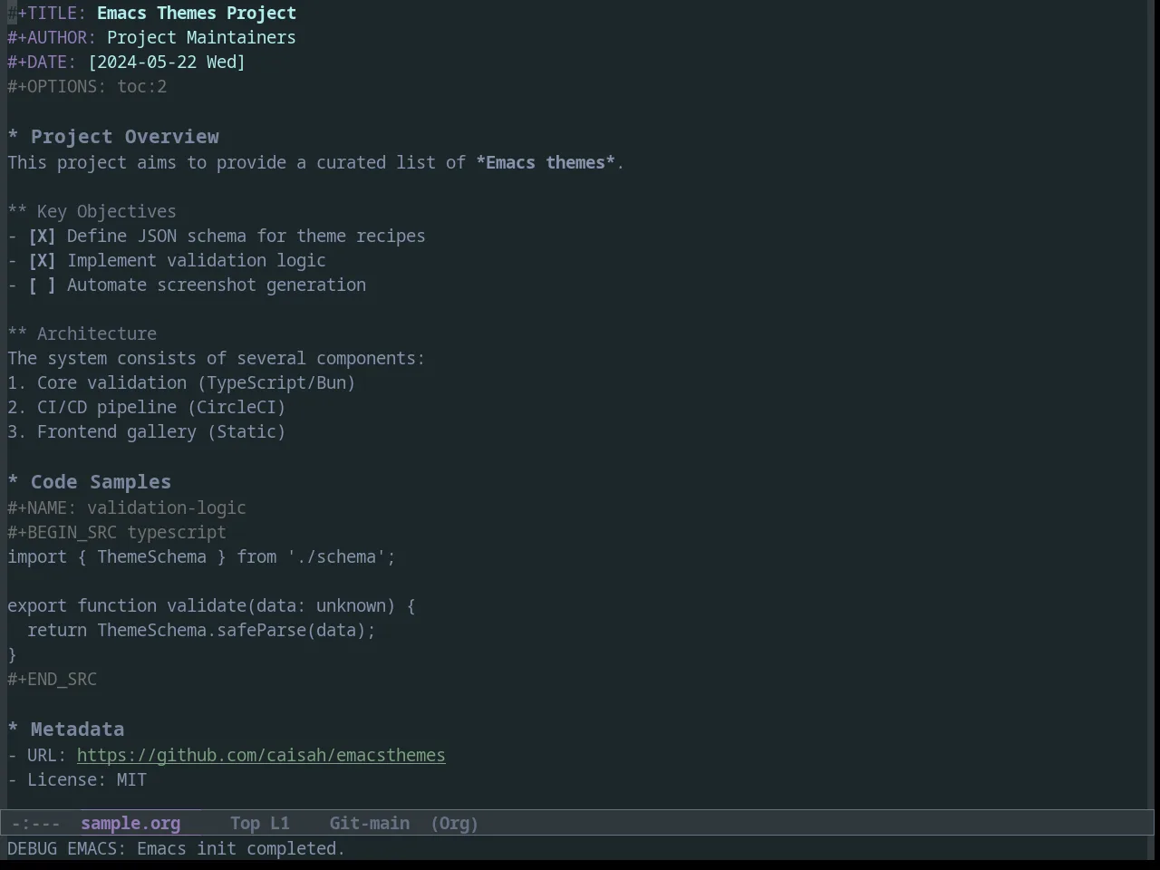The height and width of the screenshot is (870, 1160).
Task: Click the #+BEGIN_SRC typescript line
Action: (x=117, y=533)
